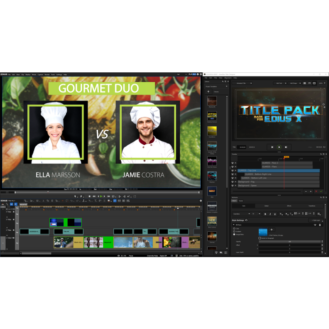Click the green checkmark to accept the title

pyautogui.click(x=321, y=191)
